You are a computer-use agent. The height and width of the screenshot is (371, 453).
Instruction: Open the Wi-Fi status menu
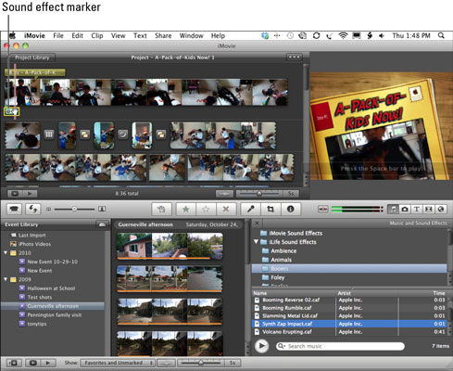point(343,35)
